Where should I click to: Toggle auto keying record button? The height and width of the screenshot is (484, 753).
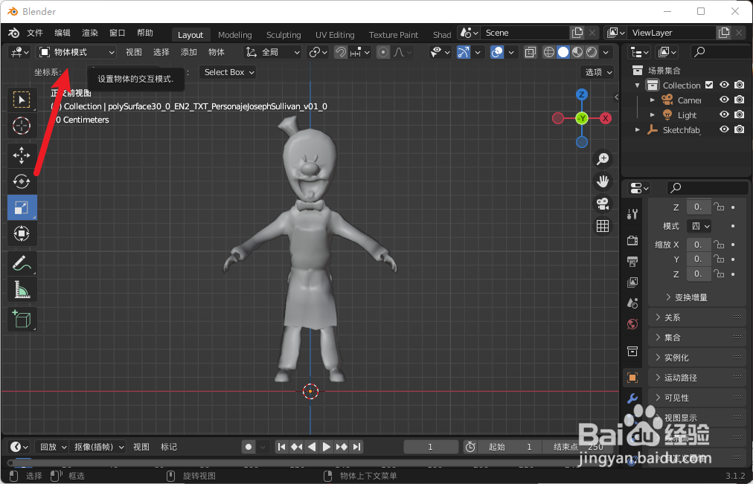tap(249, 447)
